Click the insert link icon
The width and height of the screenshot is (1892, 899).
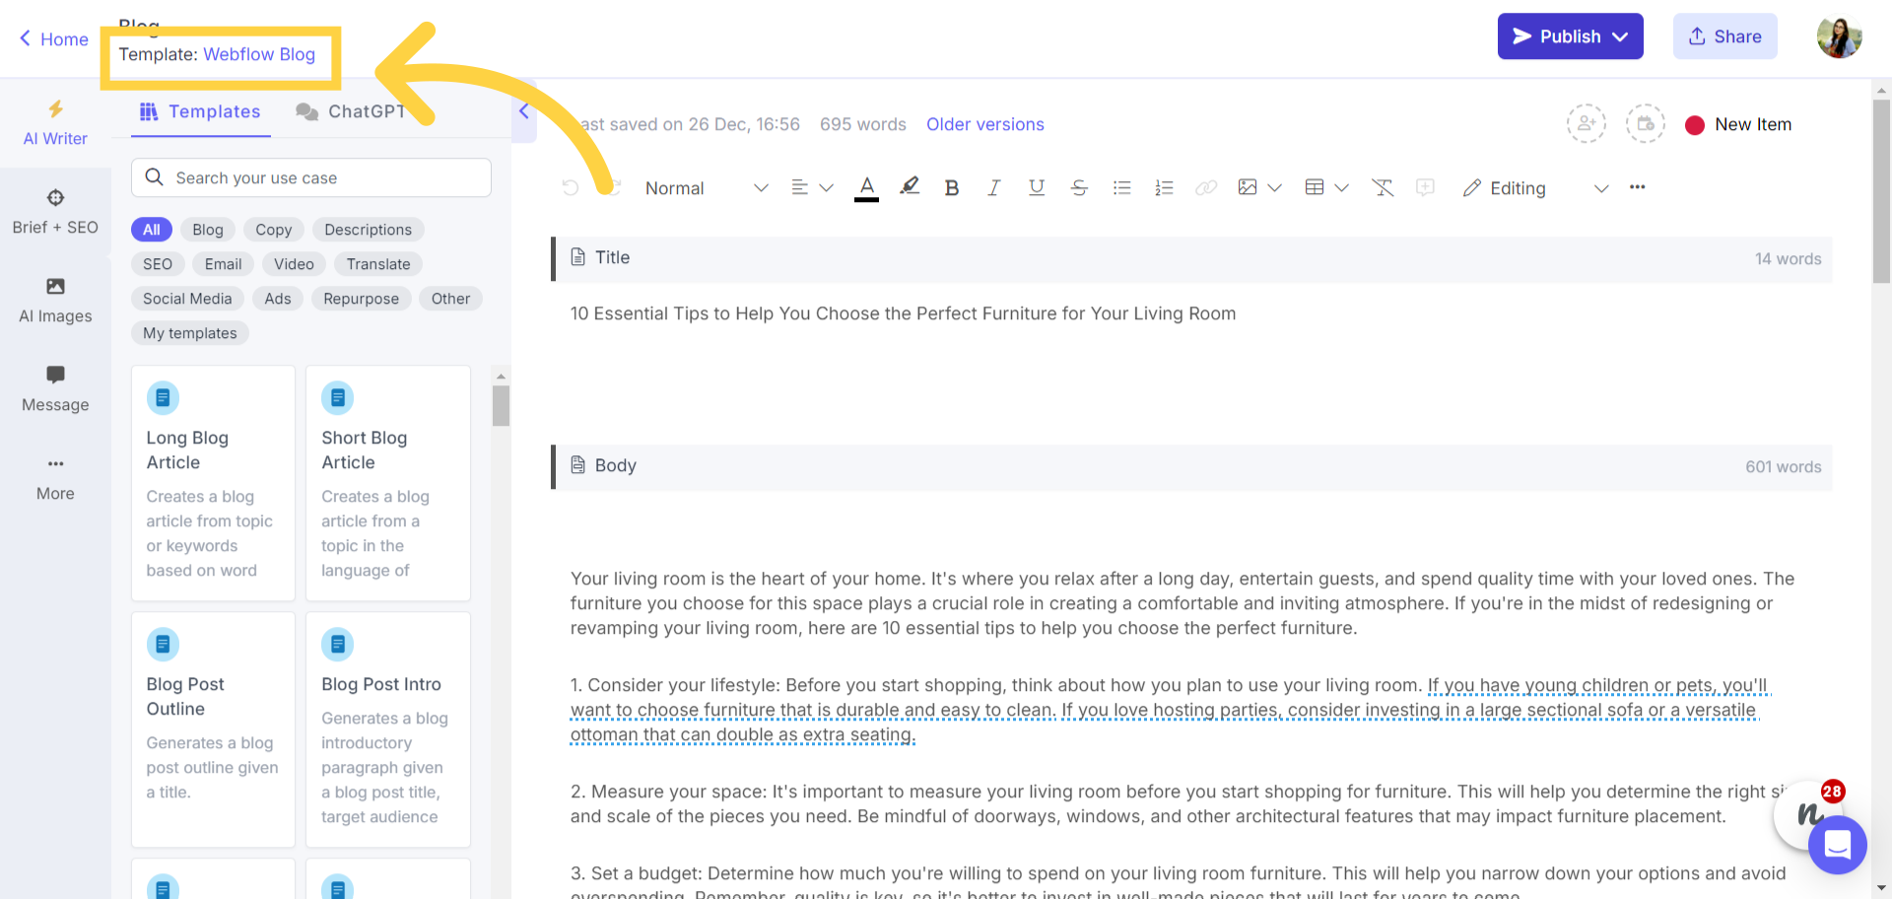click(x=1206, y=187)
